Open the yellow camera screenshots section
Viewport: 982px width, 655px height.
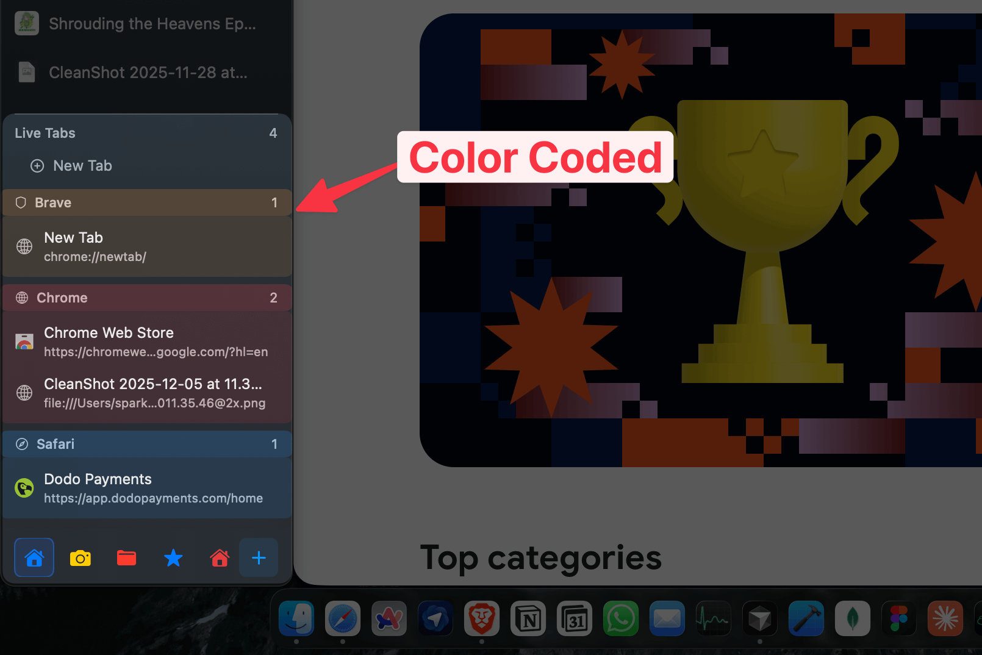(x=81, y=557)
